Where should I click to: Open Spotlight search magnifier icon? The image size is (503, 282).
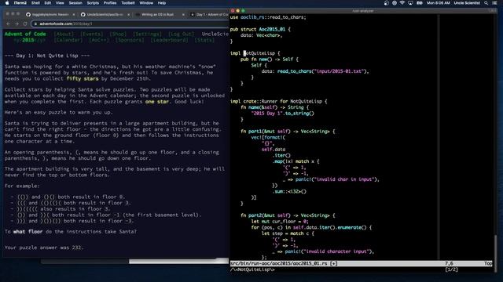click(x=486, y=3)
